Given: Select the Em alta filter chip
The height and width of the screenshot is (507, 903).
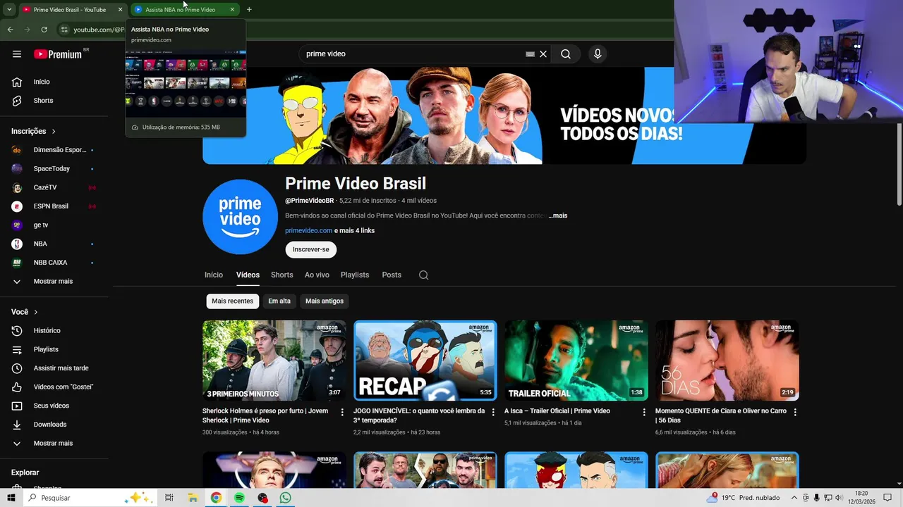Looking at the screenshot, I should 279,301.
